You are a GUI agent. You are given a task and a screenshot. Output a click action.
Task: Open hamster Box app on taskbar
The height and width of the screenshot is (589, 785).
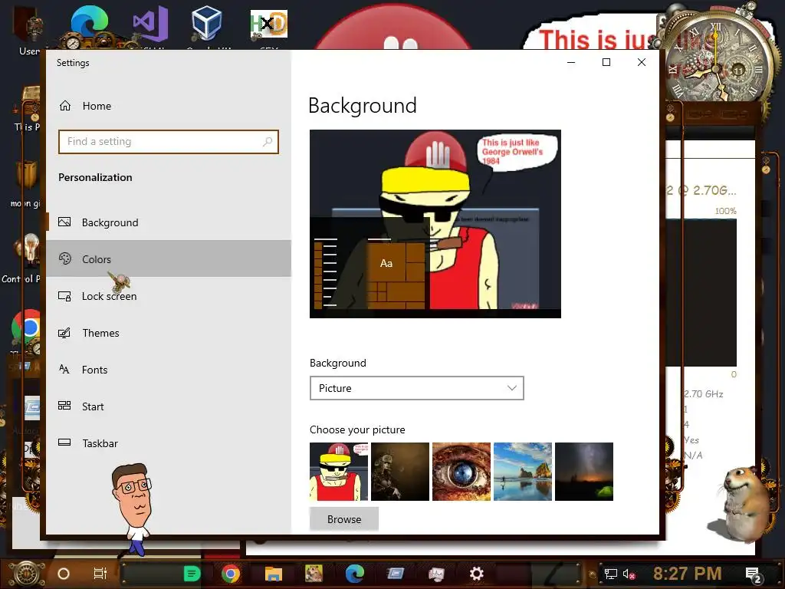[x=314, y=574]
